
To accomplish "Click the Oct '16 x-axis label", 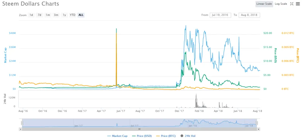I will [42, 111].
